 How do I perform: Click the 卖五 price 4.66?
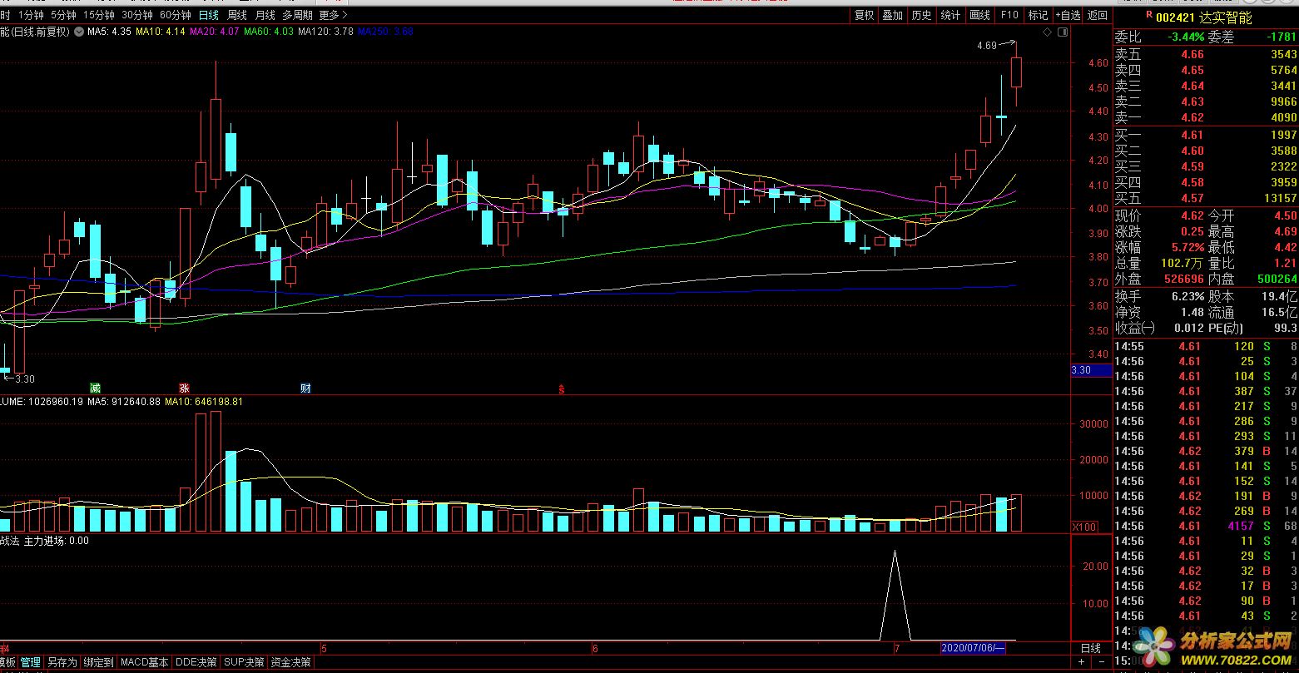click(x=1192, y=54)
